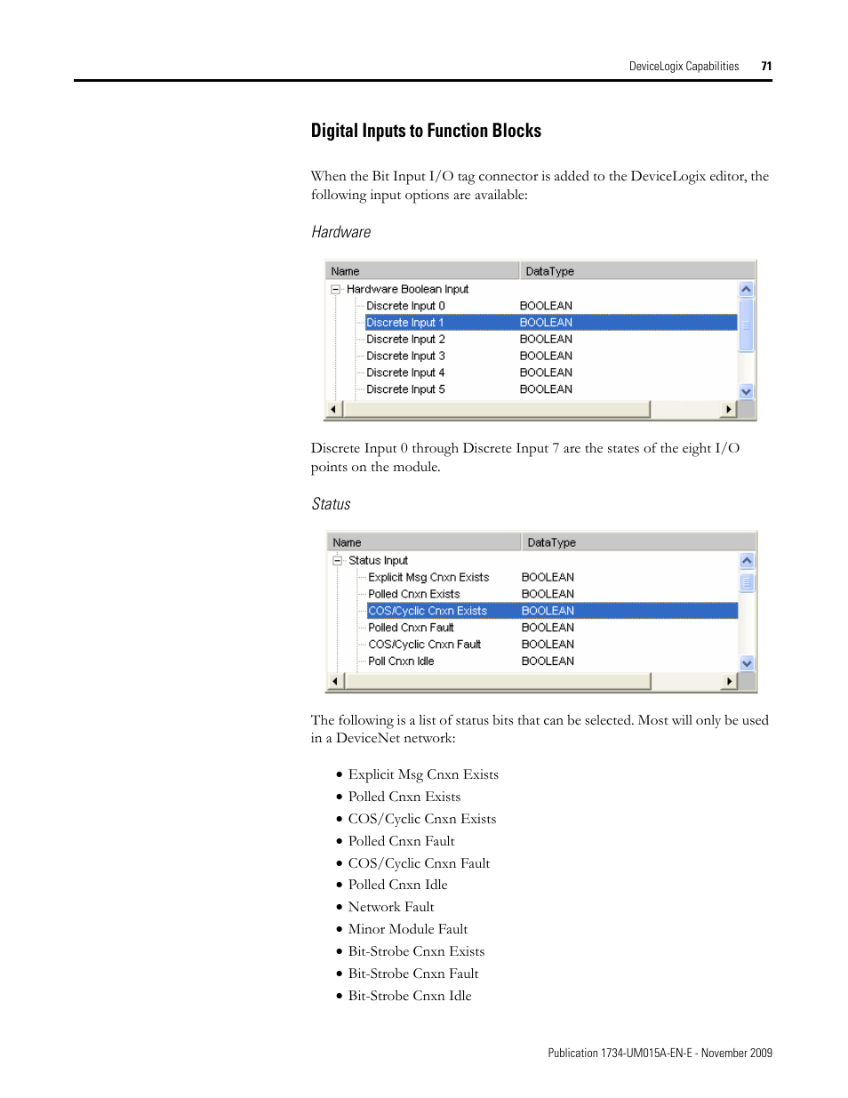Click scroll-left arrow in Status list

click(336, 681)
